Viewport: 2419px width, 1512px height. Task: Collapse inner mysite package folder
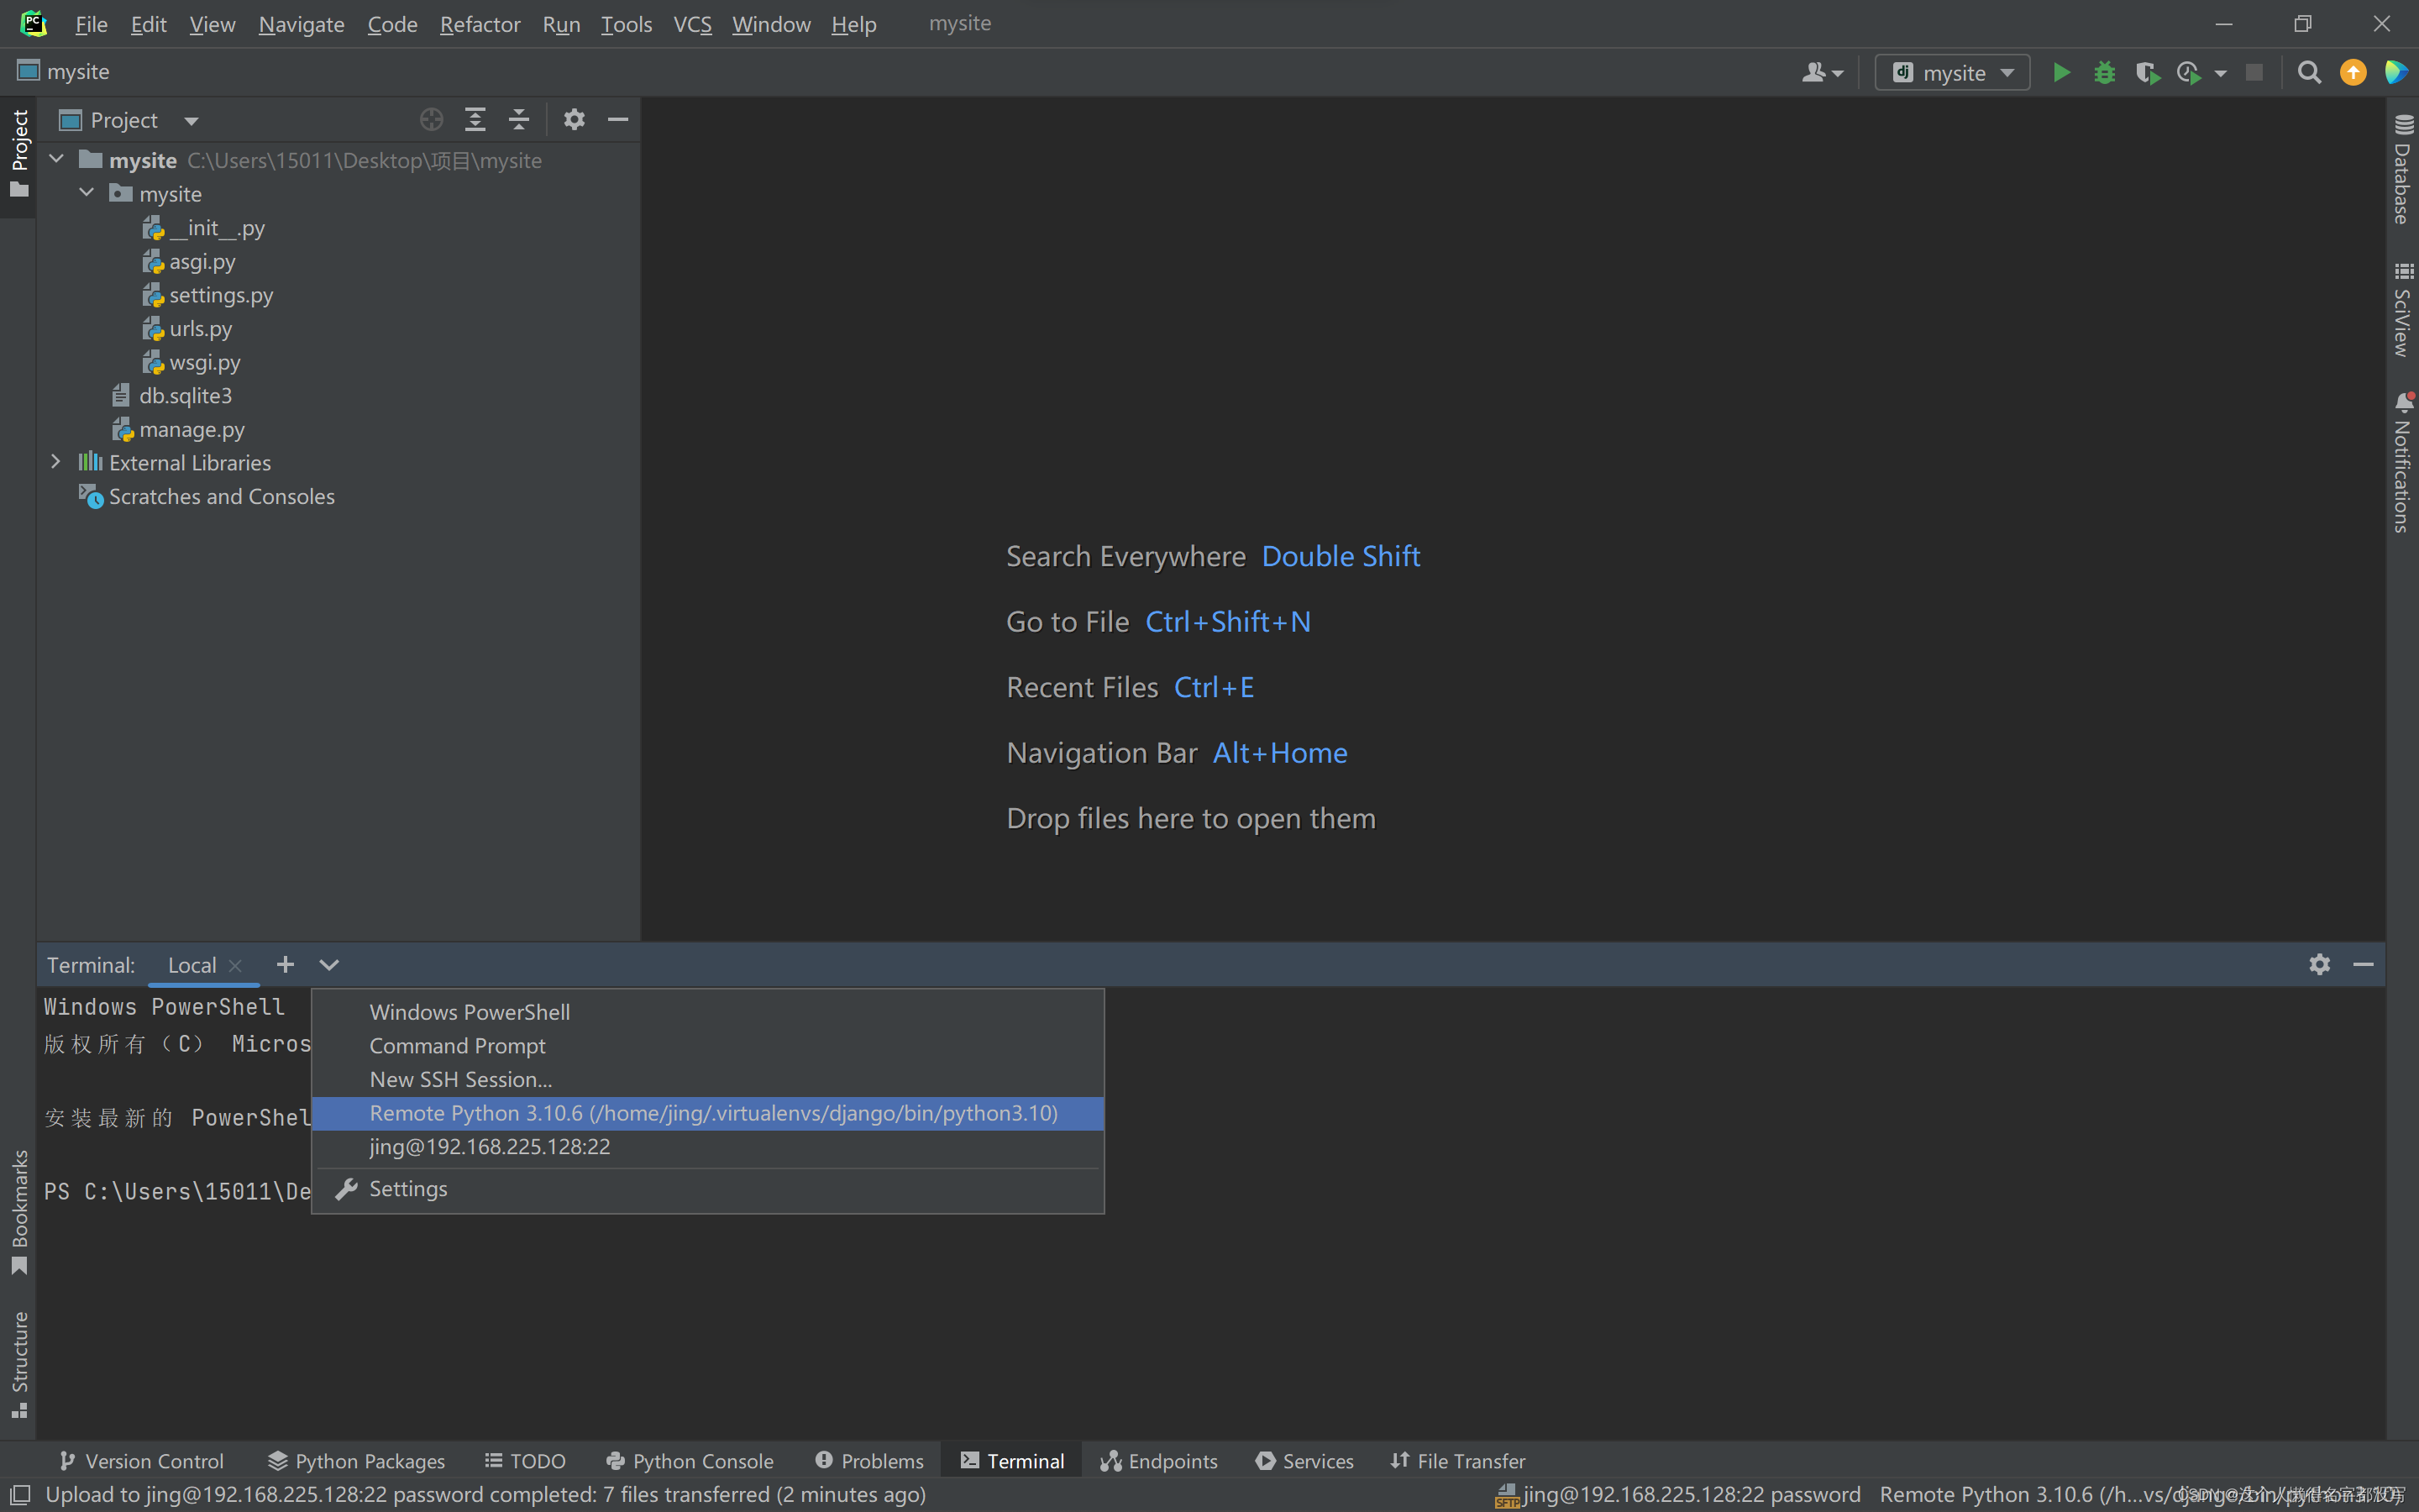pos(87,192)
